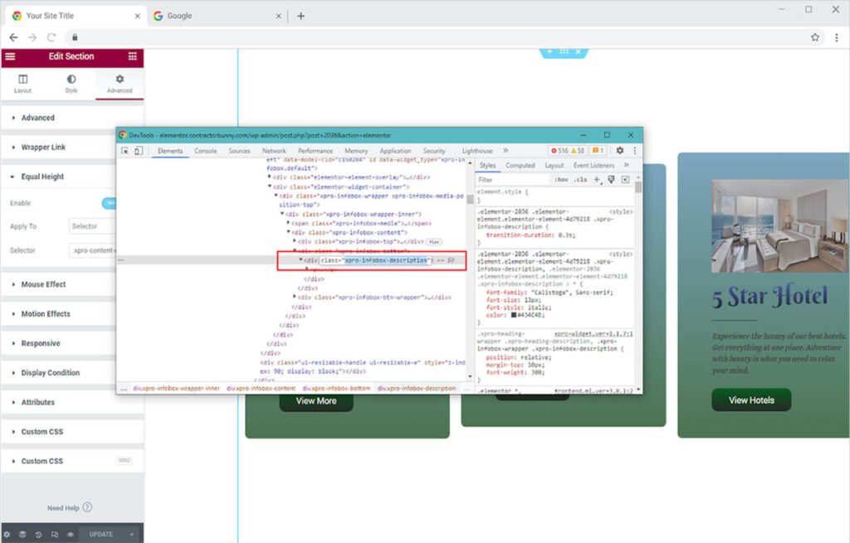The height and width of the screenshot is (543, 850).
Task: Click the preview changes eye icon
Action: pos(71,535)
